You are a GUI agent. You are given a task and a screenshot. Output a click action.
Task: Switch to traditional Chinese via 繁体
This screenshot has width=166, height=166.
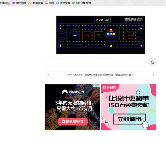(x=87, y=3)
